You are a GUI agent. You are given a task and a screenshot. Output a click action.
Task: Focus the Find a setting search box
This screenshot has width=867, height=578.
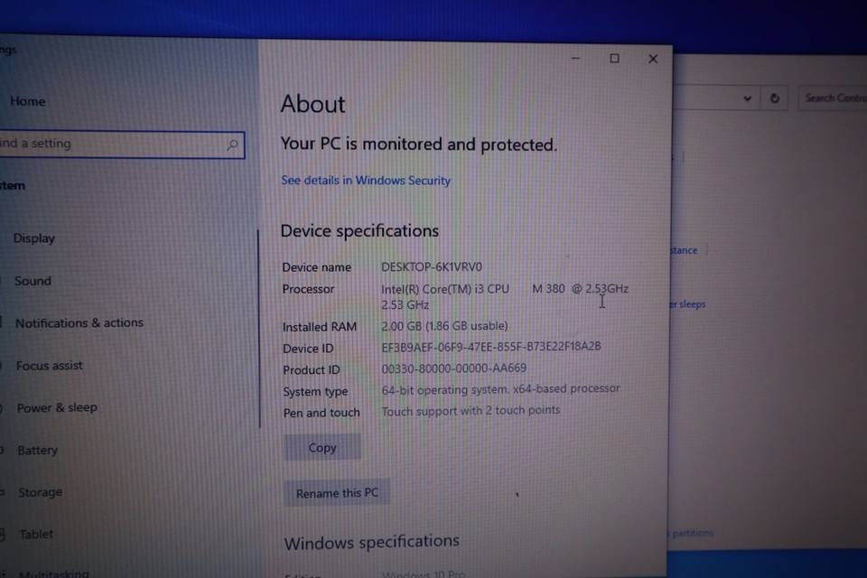coord(122,144)
